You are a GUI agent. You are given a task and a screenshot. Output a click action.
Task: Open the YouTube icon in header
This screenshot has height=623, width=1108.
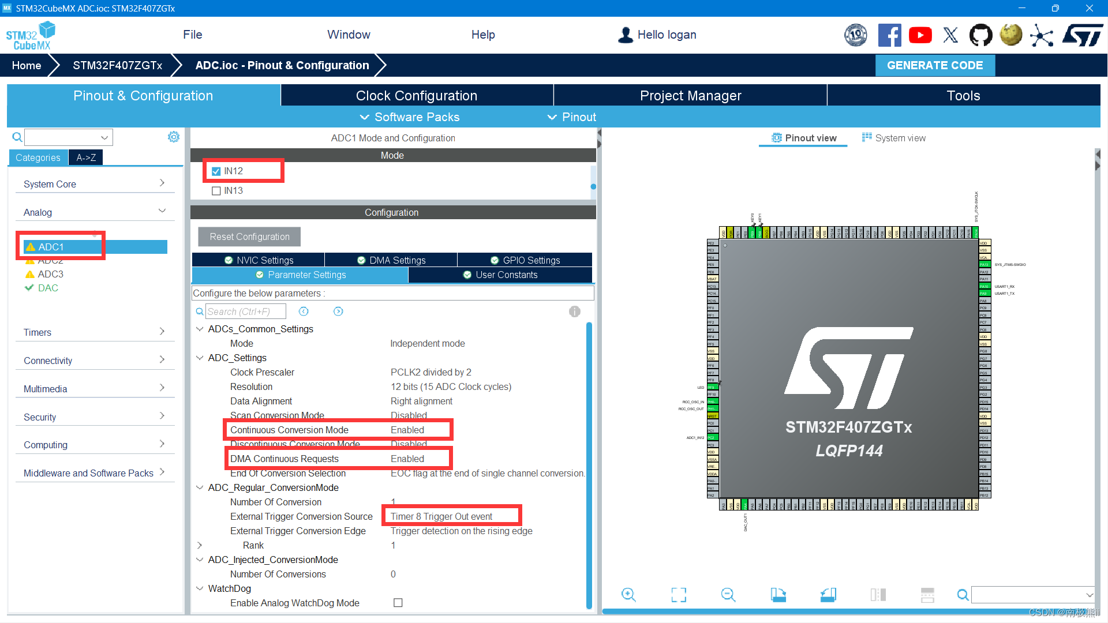920,35
